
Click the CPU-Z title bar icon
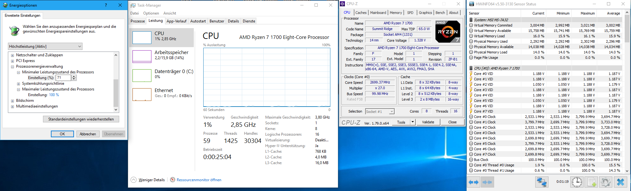(x=342, y=4)
